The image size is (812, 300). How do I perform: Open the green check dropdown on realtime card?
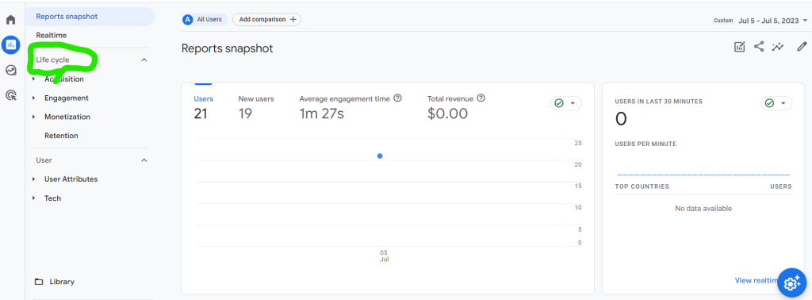[x=776, y=103]
